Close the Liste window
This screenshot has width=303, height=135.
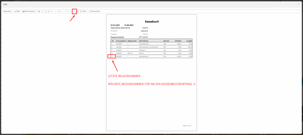tap(298, 4)
